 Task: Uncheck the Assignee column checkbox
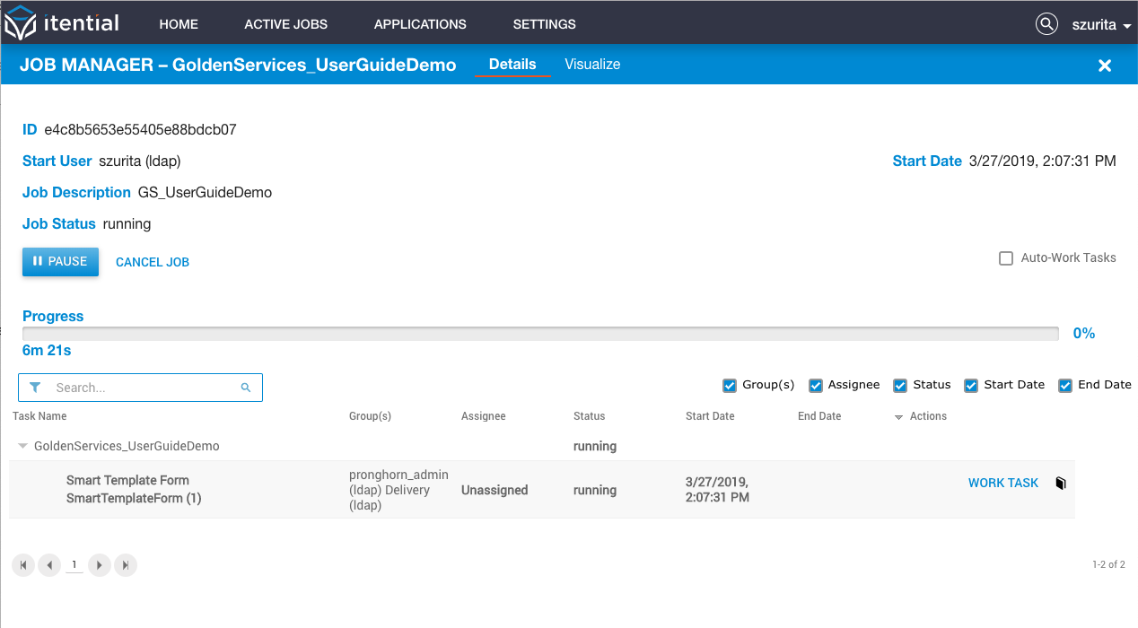point(816,386)
